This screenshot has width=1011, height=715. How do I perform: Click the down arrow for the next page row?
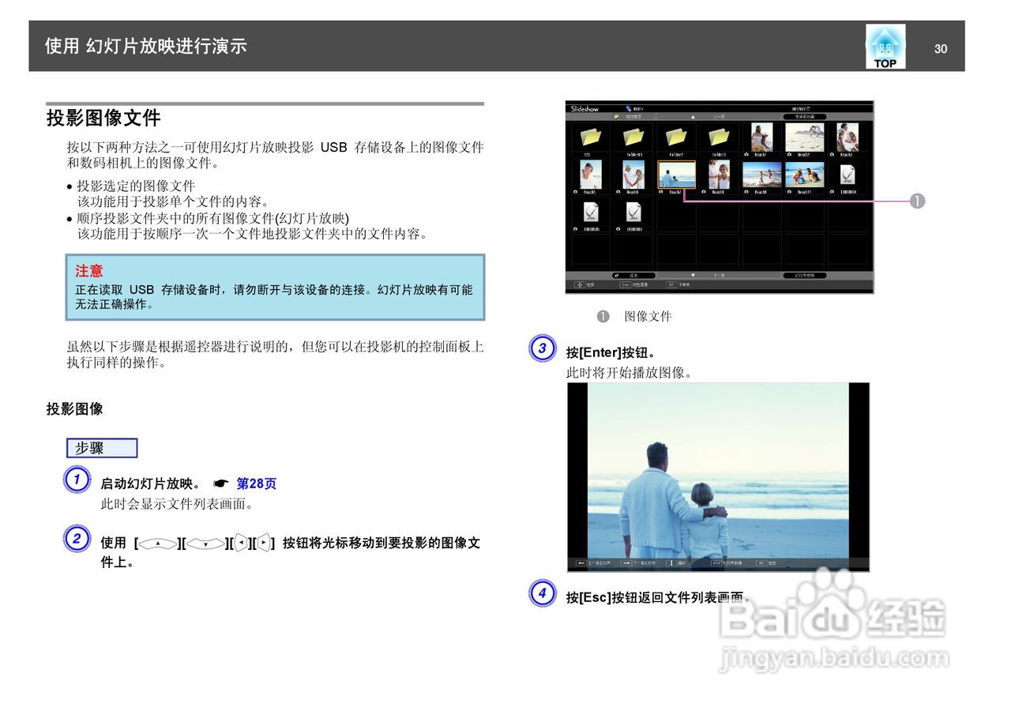tap(693, 276)
